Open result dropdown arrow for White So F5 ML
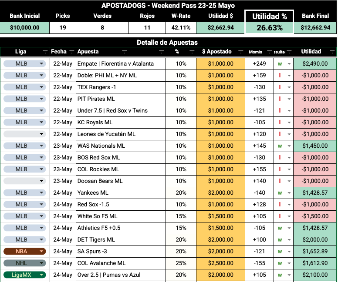 (x=289, y=216)
